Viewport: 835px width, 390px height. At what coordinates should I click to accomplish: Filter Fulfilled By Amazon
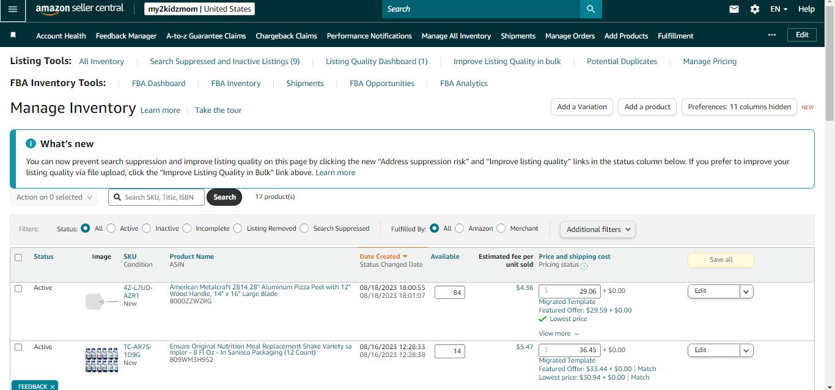460,228
